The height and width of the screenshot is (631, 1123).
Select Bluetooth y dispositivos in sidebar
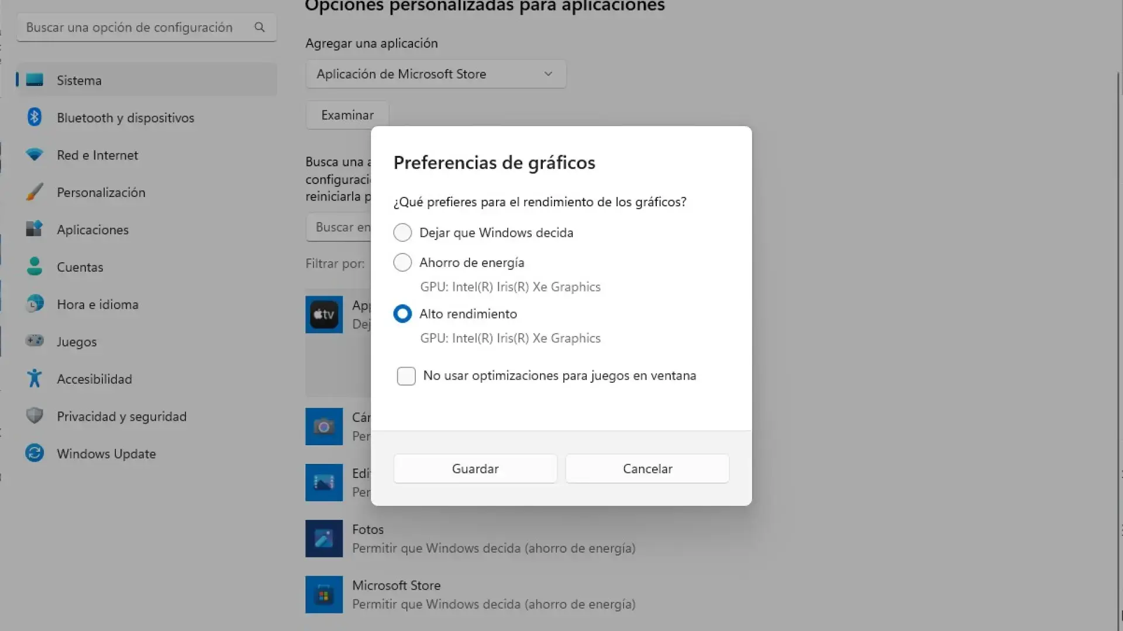(x=126, y=117)
